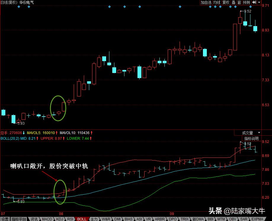Click the 叠 overlay button

[x=234, y=2]
